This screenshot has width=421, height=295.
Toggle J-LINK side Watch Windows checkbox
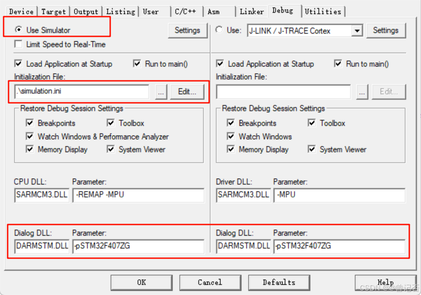point(231,136)
